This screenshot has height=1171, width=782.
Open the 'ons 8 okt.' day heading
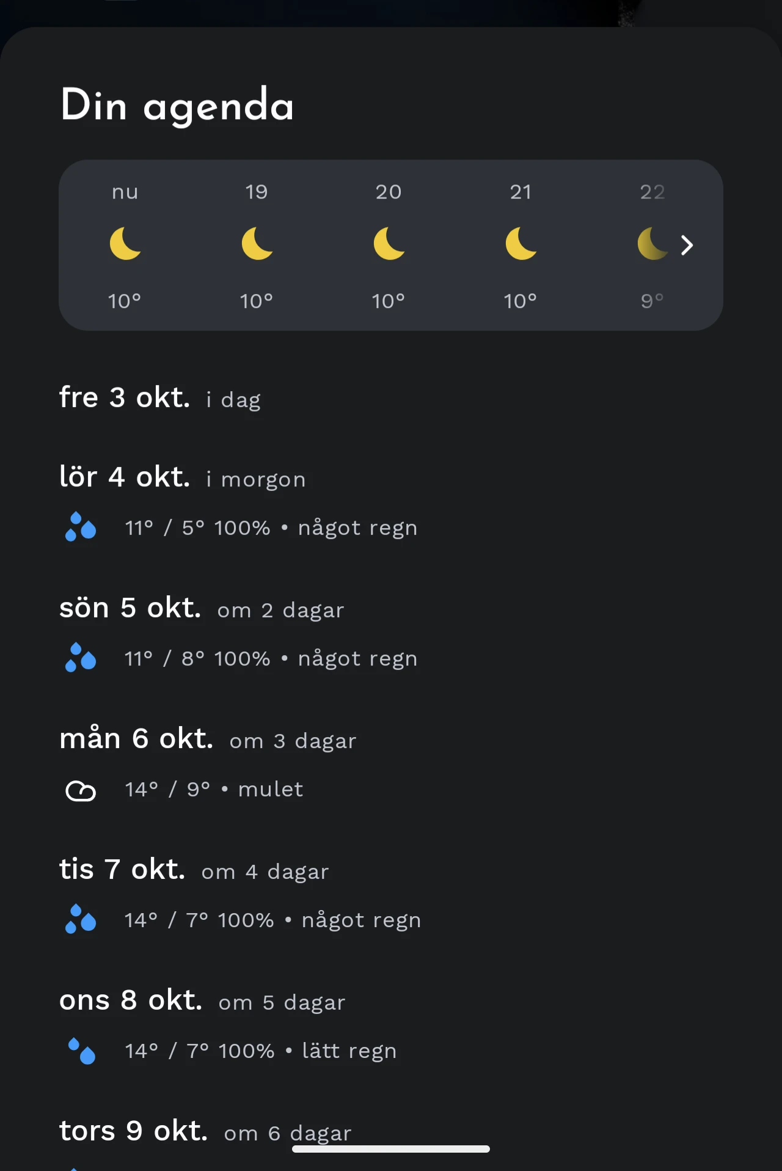[131, 1000]
